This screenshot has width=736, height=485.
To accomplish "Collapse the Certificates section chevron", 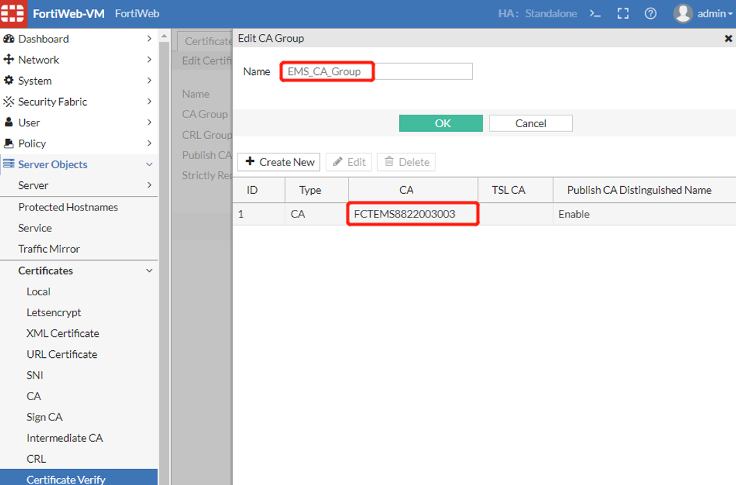I will [x=149, y=270].
